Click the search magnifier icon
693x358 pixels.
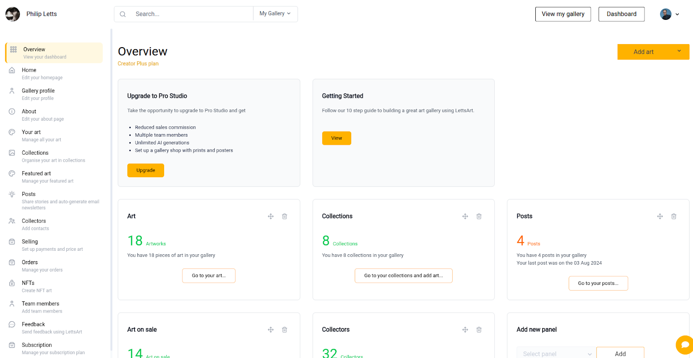click(x=123, y=14)
